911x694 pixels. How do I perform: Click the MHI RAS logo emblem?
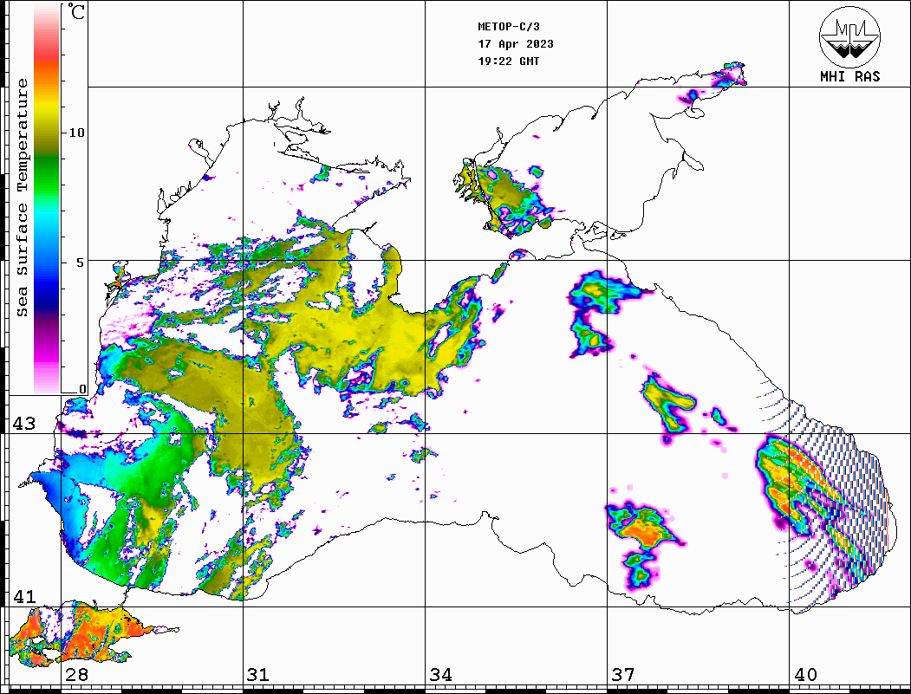pyautogui.click(x=850, y=36)
